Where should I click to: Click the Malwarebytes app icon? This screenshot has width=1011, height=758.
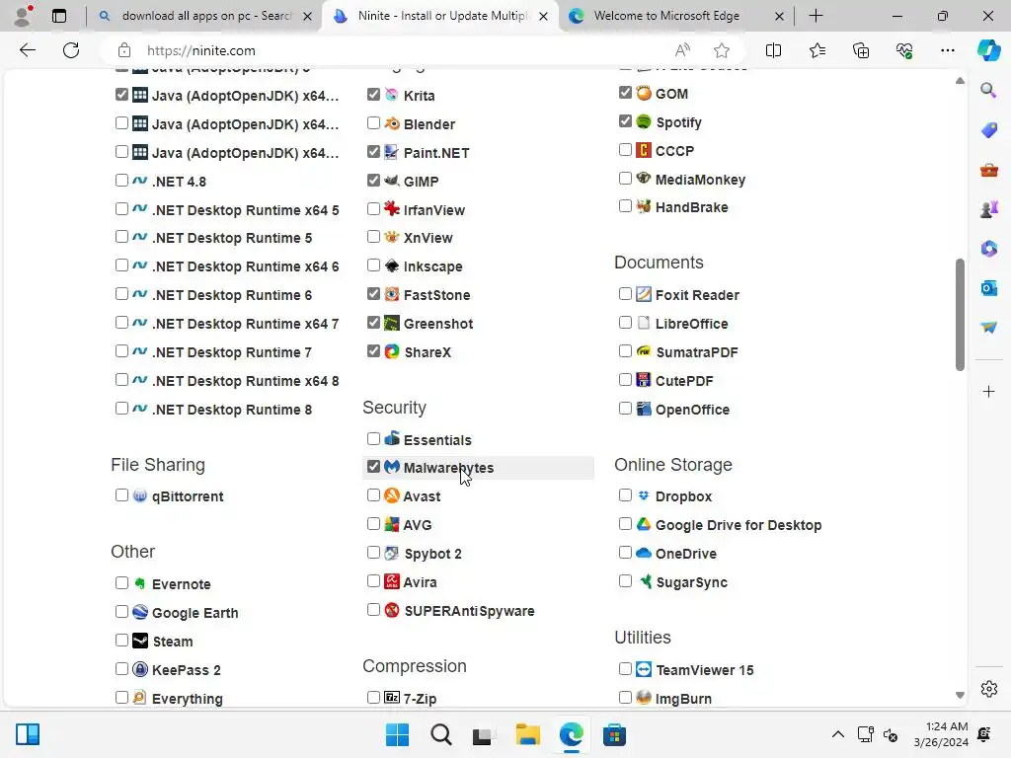pyautogui.click(x=391, y=467)
